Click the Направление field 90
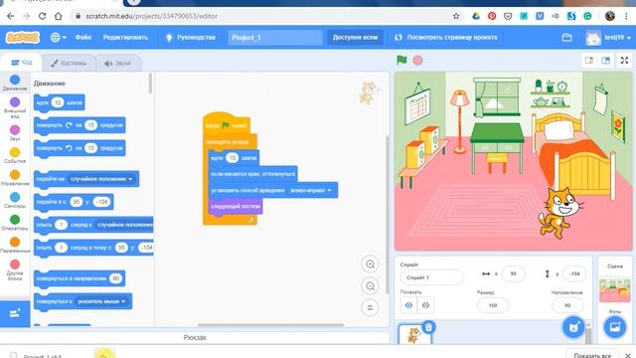This screenshot has height=358, width=636. coord(567,305)
